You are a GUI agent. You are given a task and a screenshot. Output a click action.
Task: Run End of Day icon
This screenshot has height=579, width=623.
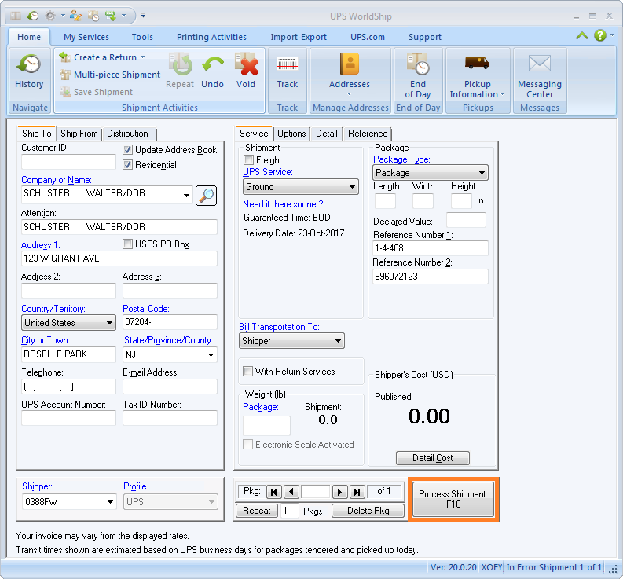click(418, 64)
